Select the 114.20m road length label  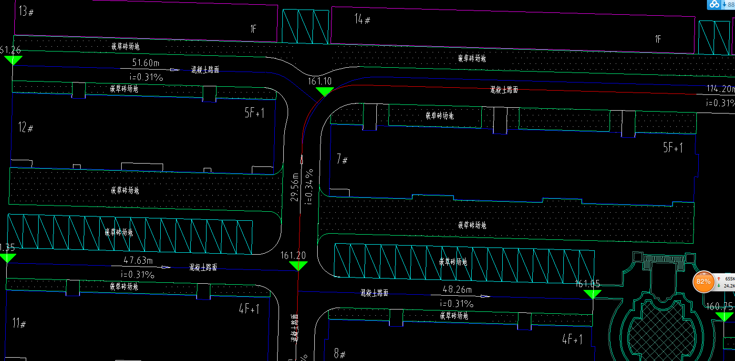point(720,89)
